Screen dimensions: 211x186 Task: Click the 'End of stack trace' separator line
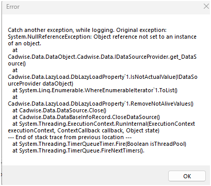[70, 137]
